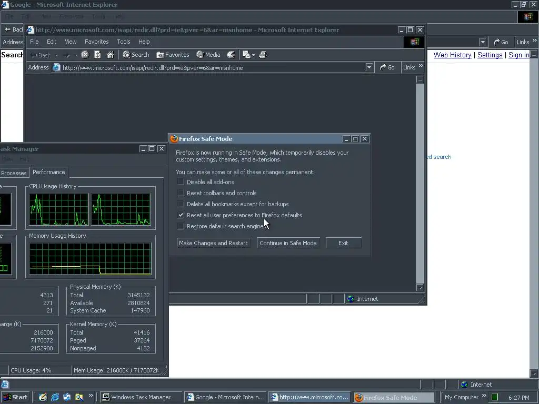Open the Mail button dropdown arrow
539x404 pixels.
(x=253, y=55)
